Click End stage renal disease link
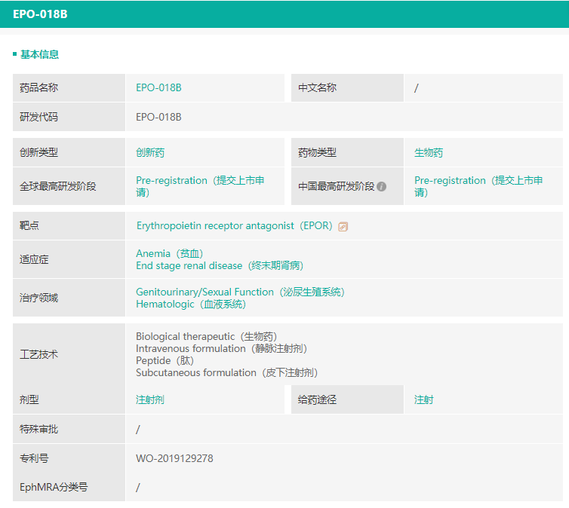569x508 pixels. 220,265
